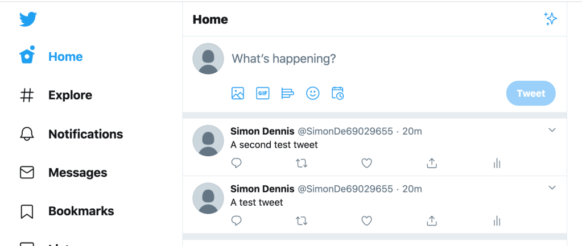Click the blue Tweet button

click(x=531, y=93)
